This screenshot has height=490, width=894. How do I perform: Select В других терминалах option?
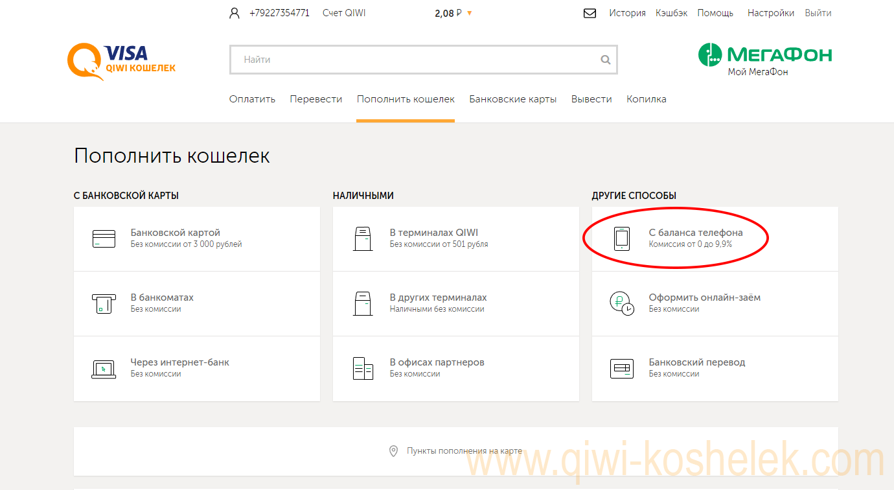click(456, 303)
